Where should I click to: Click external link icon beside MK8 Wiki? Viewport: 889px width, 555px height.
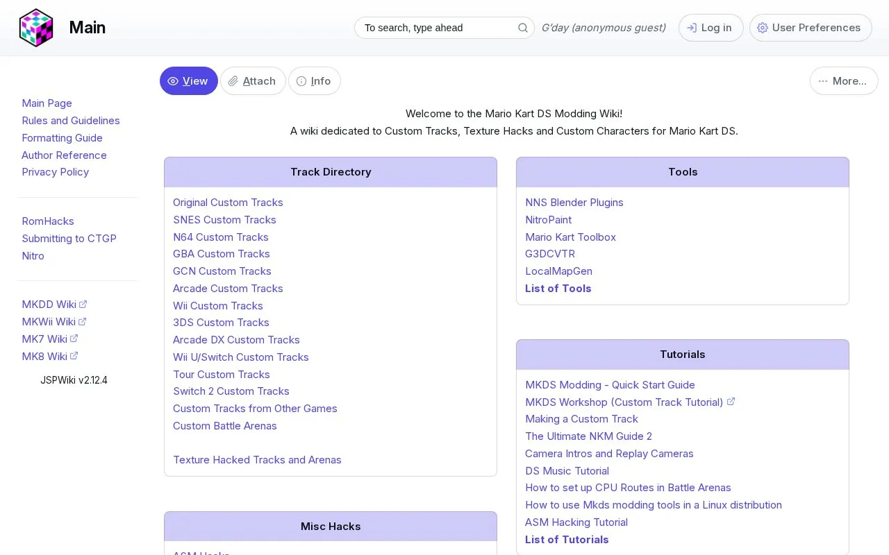pyautogui.click(x=74, y=356)
